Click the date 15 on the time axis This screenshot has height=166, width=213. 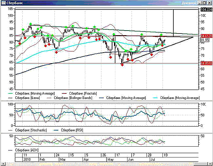click(72, 155)
